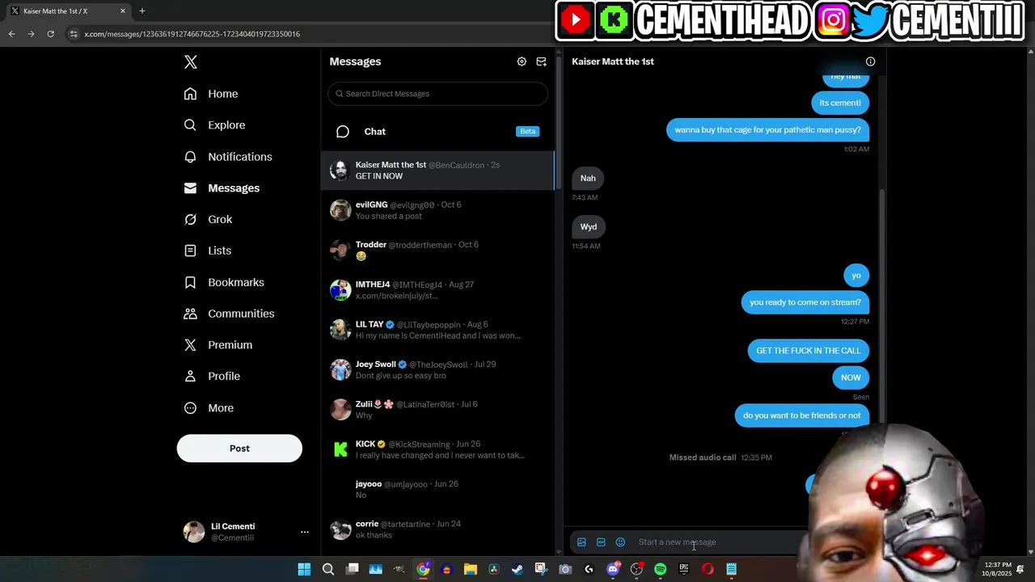Go to Profile page
This screenshot has width=1035, height=582.
click(x=212, y=377)
